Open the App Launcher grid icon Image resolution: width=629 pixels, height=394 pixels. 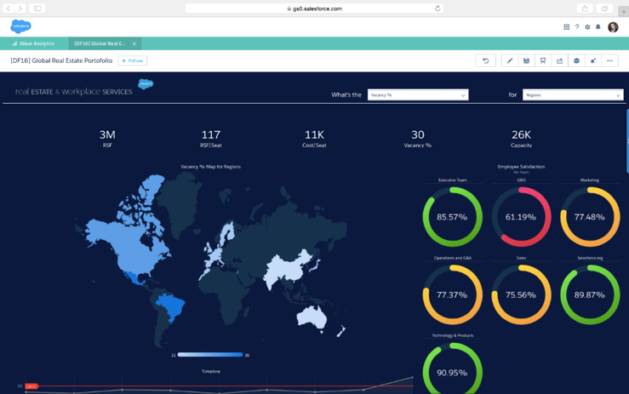[567, 27]
